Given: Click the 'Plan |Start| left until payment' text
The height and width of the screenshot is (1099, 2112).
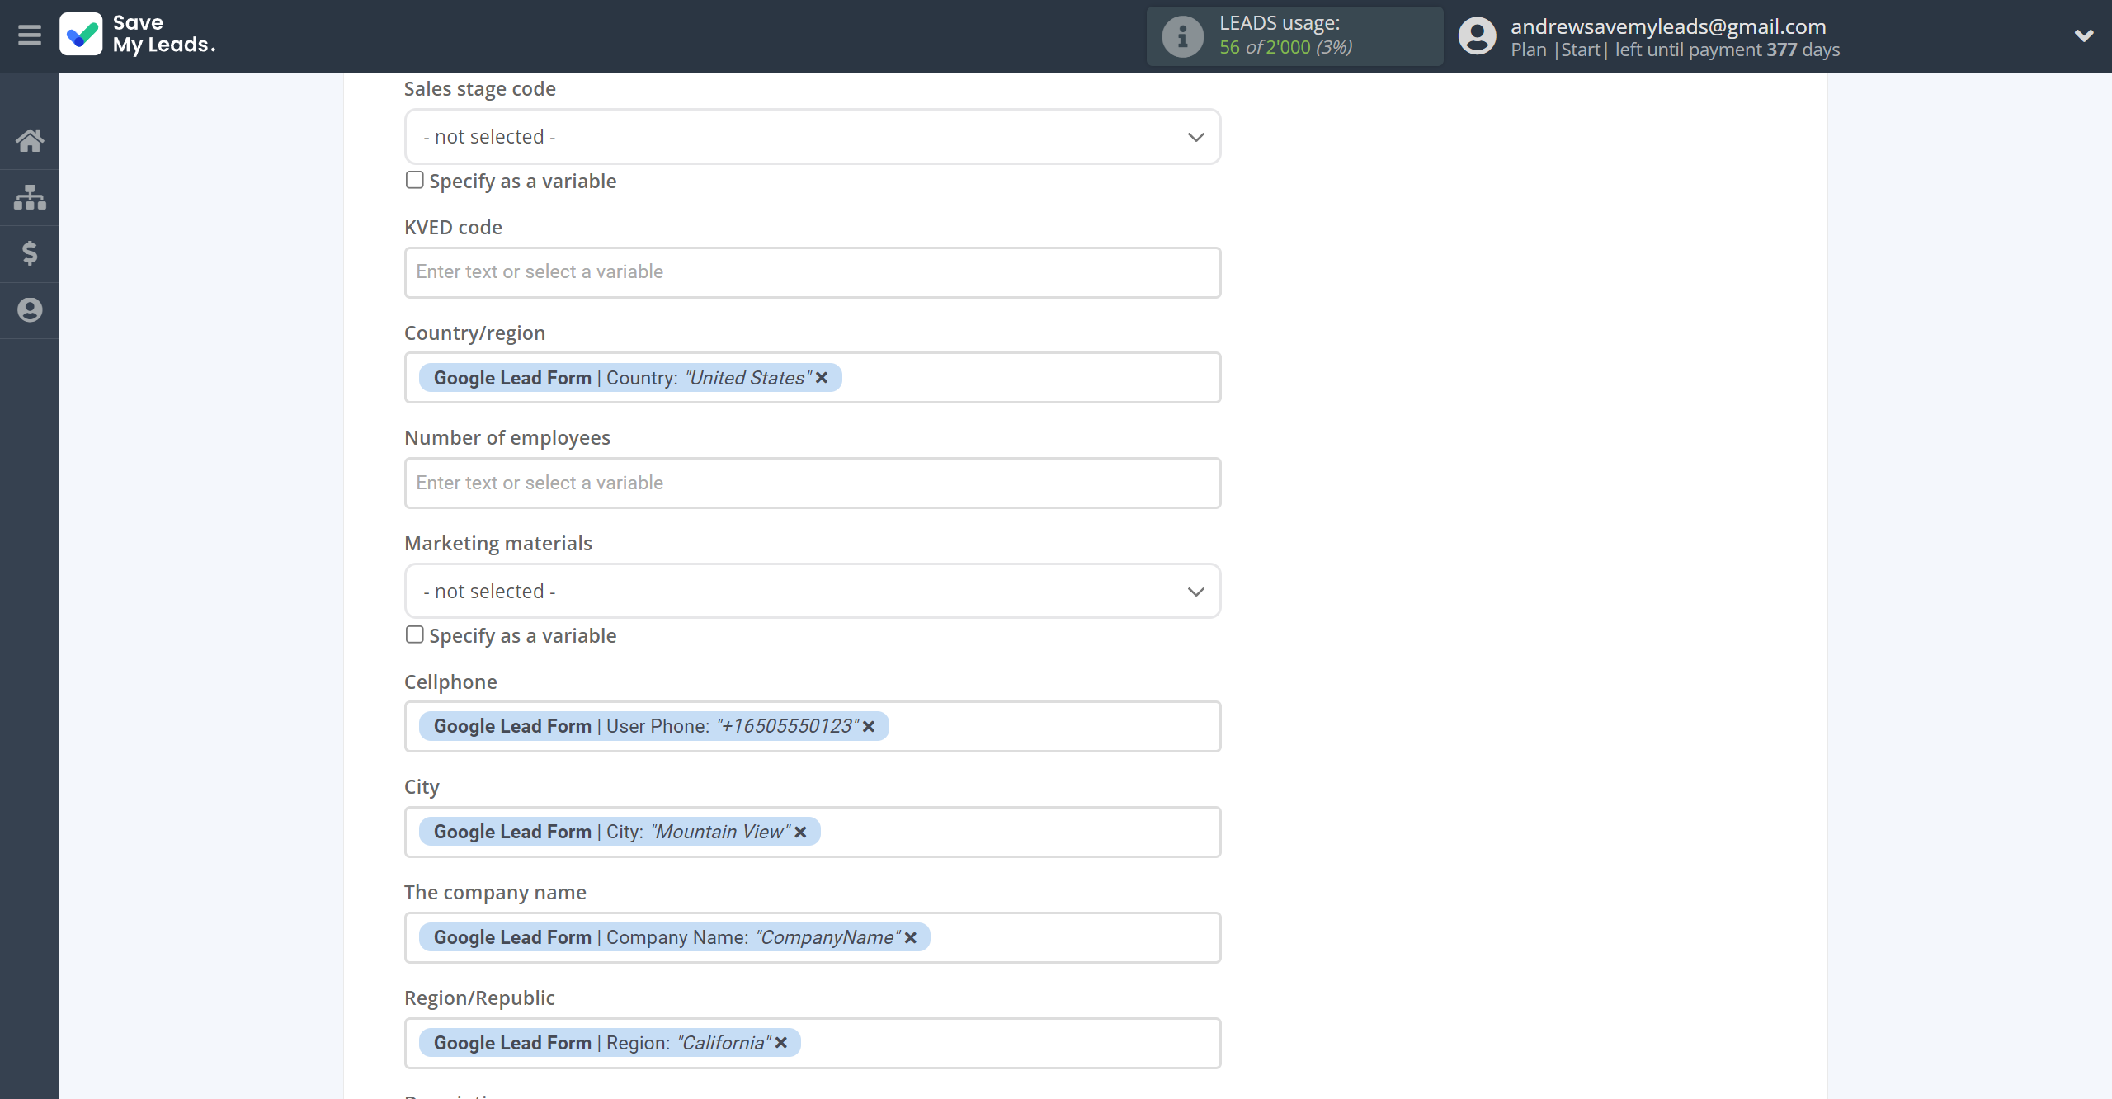Looking at the screenshot, I should 1637,50.
